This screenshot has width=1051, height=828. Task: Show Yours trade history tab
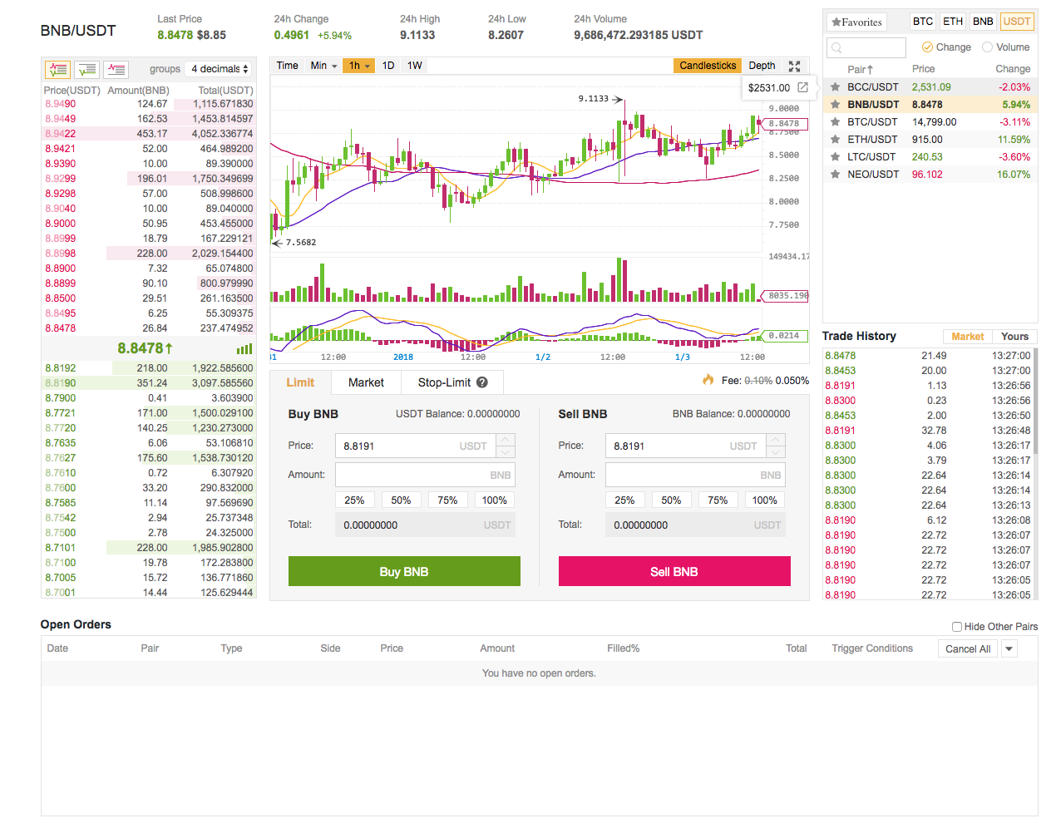coord(1014,337)
